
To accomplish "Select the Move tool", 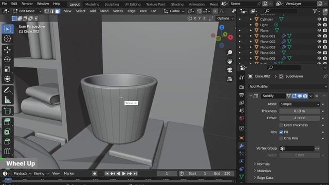I will coord(7,50).
